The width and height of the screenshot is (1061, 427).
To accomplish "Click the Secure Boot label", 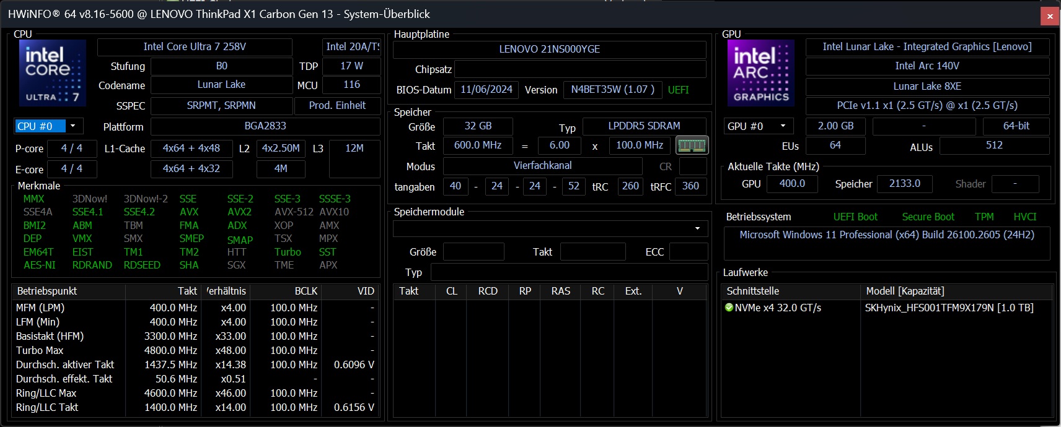I will 928,217.
